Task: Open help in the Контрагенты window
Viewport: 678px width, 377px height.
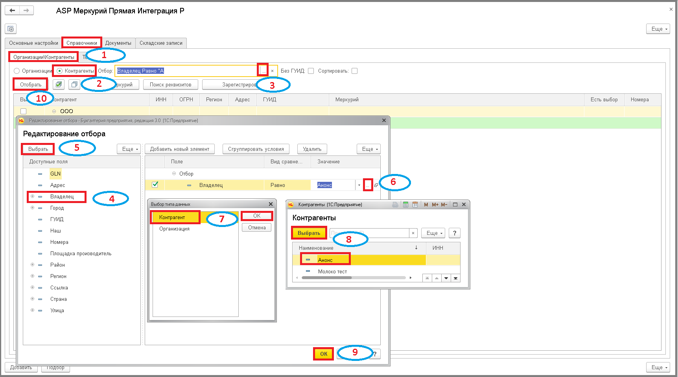Action: click(455, 233)
